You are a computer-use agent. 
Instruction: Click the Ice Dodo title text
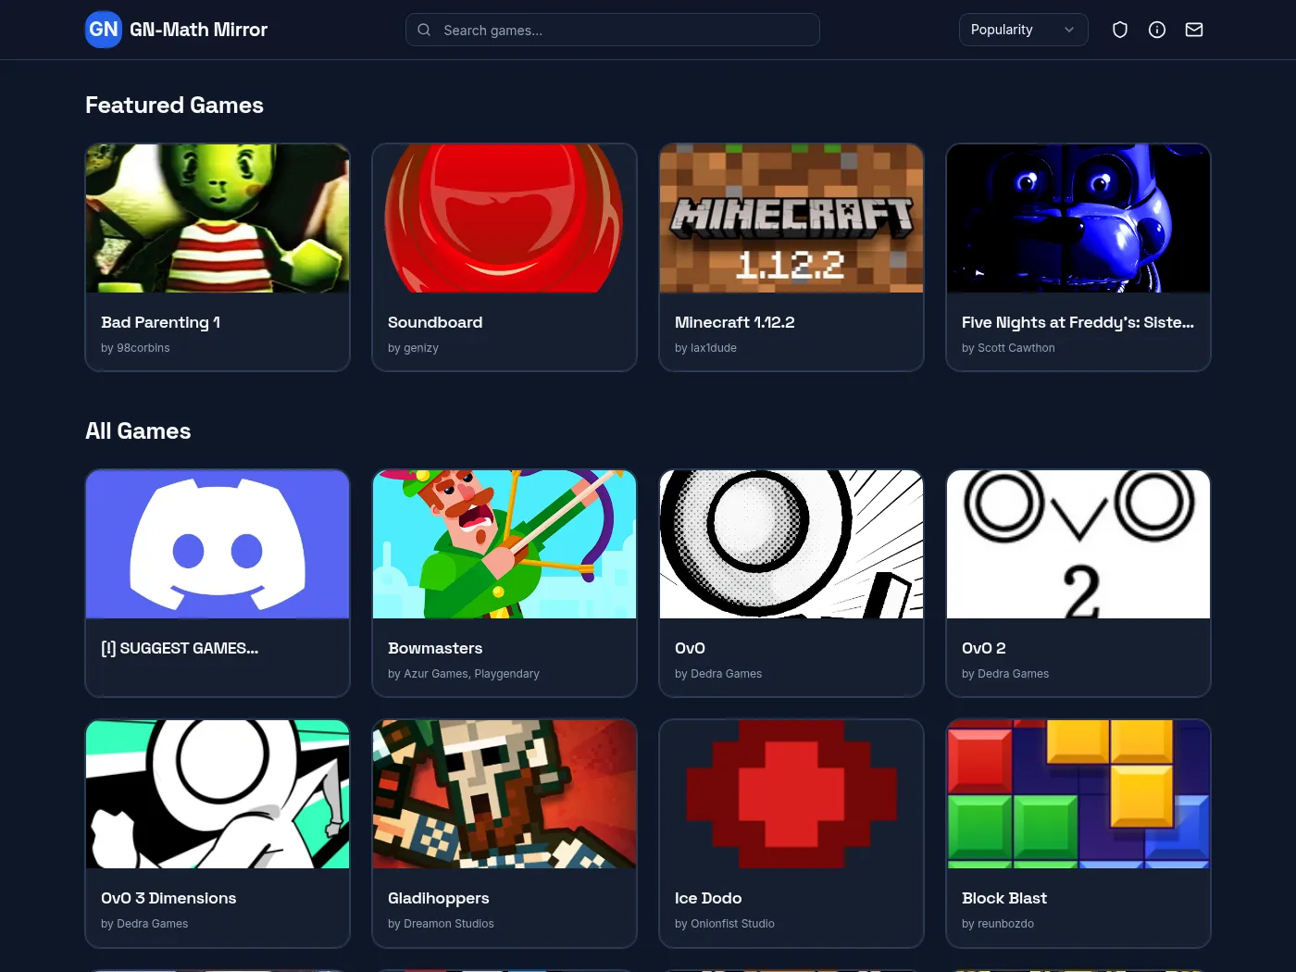tap(708, 898)
